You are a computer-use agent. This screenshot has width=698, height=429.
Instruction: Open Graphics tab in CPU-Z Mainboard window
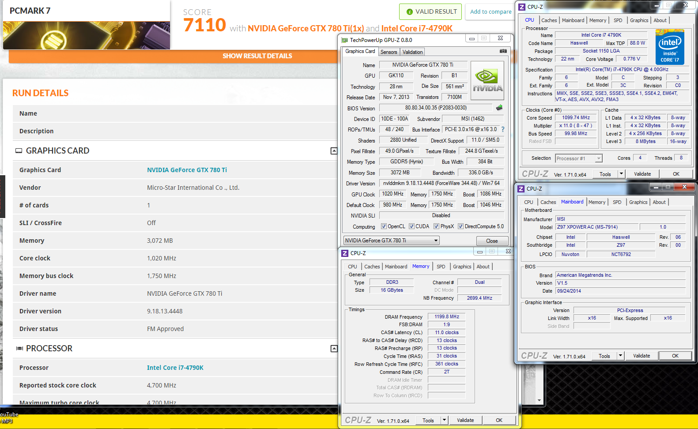point(638,202)
